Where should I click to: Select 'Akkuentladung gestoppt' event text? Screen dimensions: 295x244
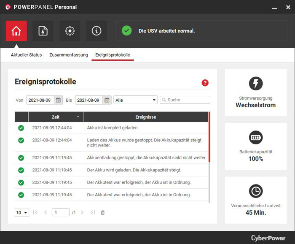147,157
